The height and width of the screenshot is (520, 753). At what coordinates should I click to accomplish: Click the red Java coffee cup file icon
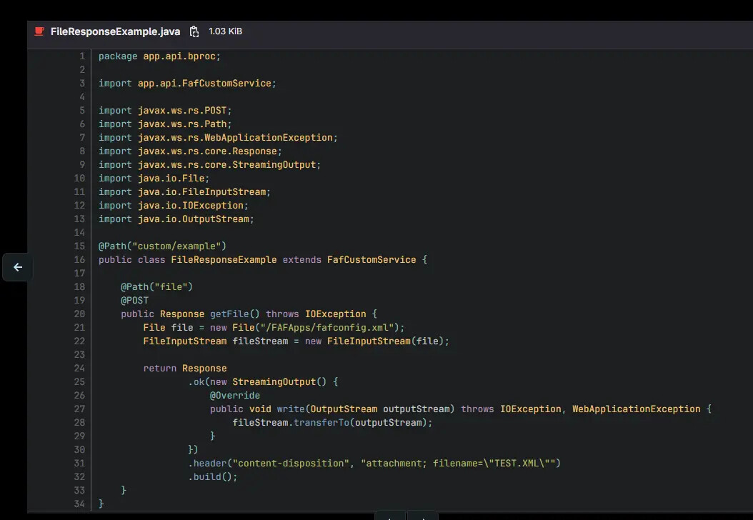pos(39,31)
